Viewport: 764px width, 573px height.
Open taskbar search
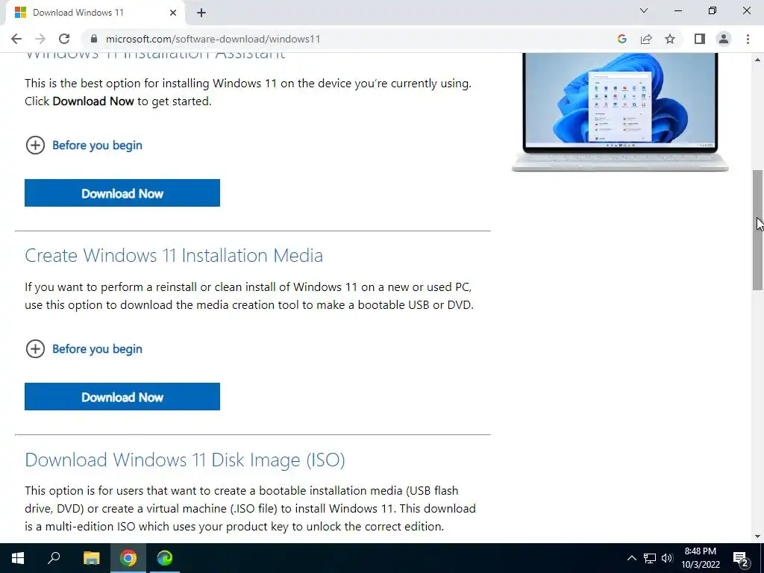point(54,558)
